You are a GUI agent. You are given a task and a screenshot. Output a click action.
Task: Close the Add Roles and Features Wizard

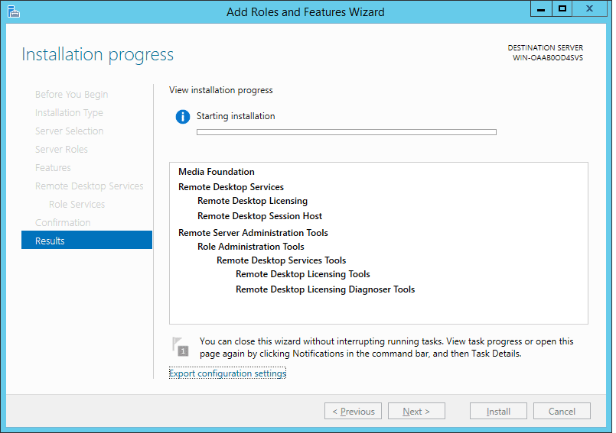(589, 8)
